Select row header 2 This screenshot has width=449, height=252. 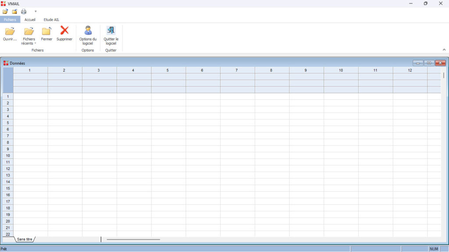click(x=8, y=103)
